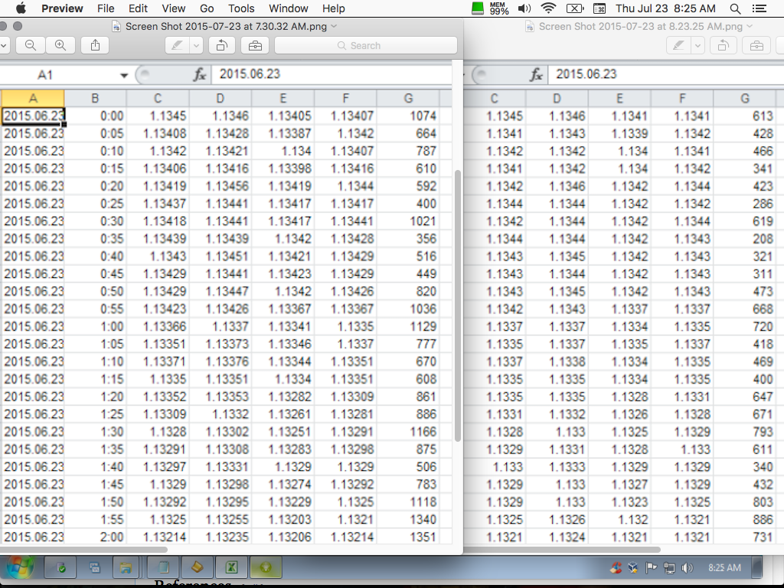This screenshot has height=588, width=784.
Task: Click Zoom In in front Preview toolbar
Action: [x=60, y=45]
